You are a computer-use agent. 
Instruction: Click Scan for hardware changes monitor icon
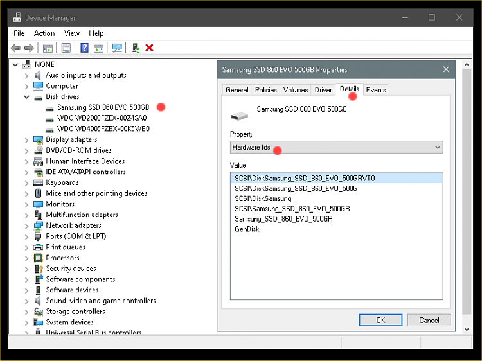pos(117,48)
